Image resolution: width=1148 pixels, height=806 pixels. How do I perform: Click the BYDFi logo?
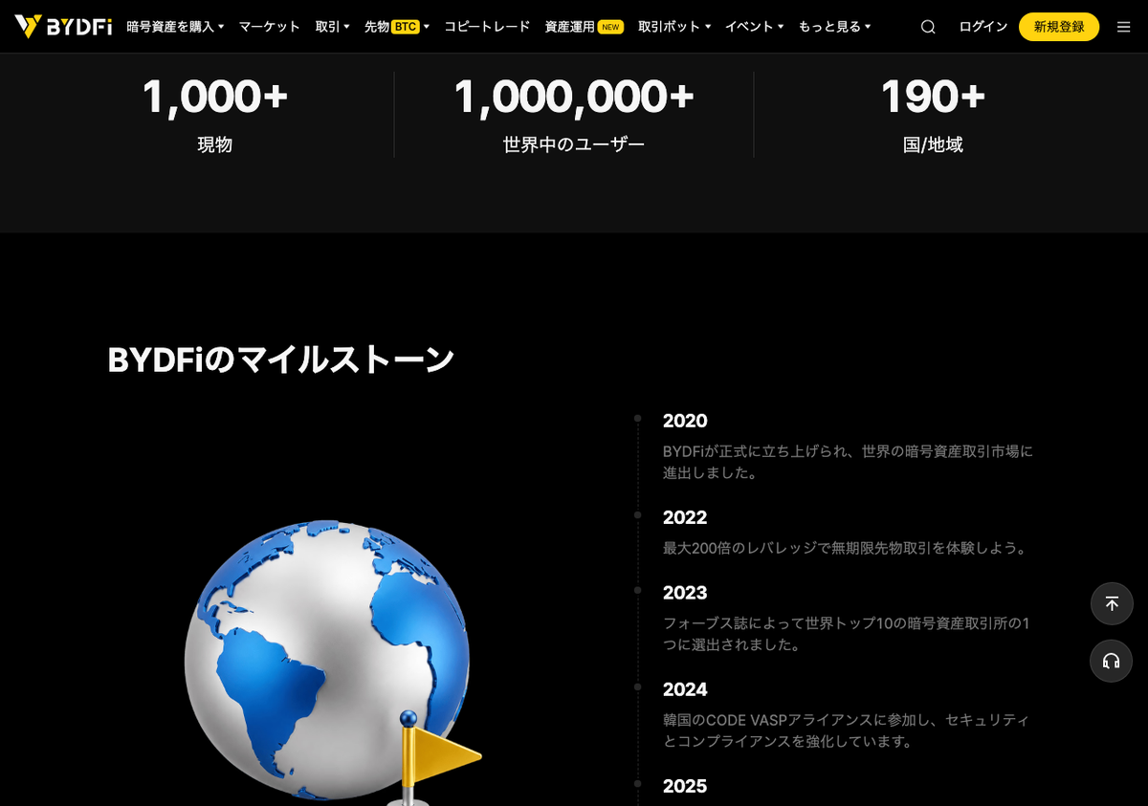click(63, 27)
